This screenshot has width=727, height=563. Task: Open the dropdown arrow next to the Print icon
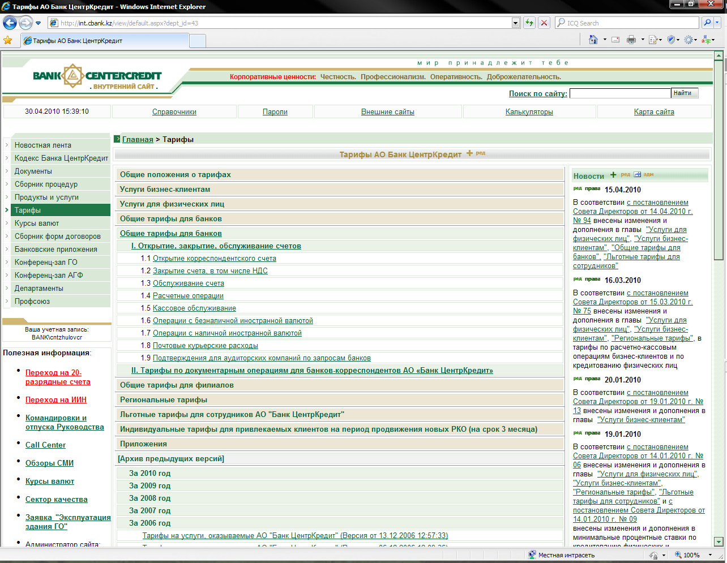pos(643,40)
